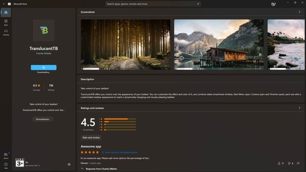
Task: Open the user profile avatar
Action: tap(273, 4)
